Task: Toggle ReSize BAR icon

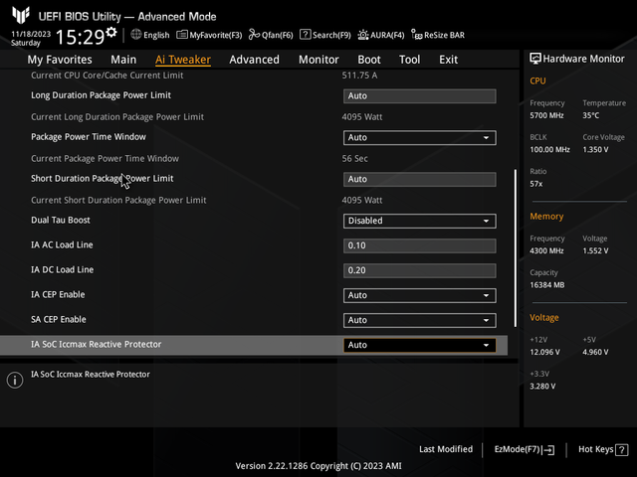Action: pos(417,35)
